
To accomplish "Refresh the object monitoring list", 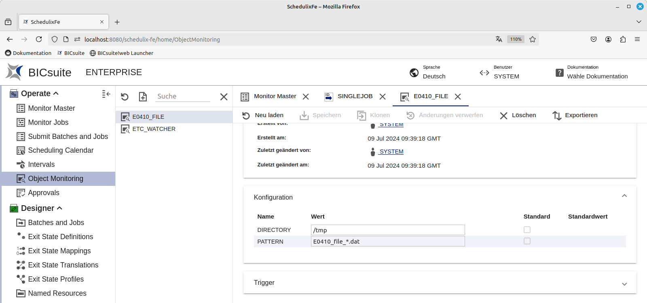I will 125,97.
